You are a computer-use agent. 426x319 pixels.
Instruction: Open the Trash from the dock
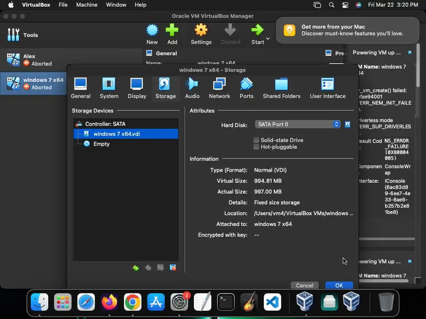click(386, 302)
